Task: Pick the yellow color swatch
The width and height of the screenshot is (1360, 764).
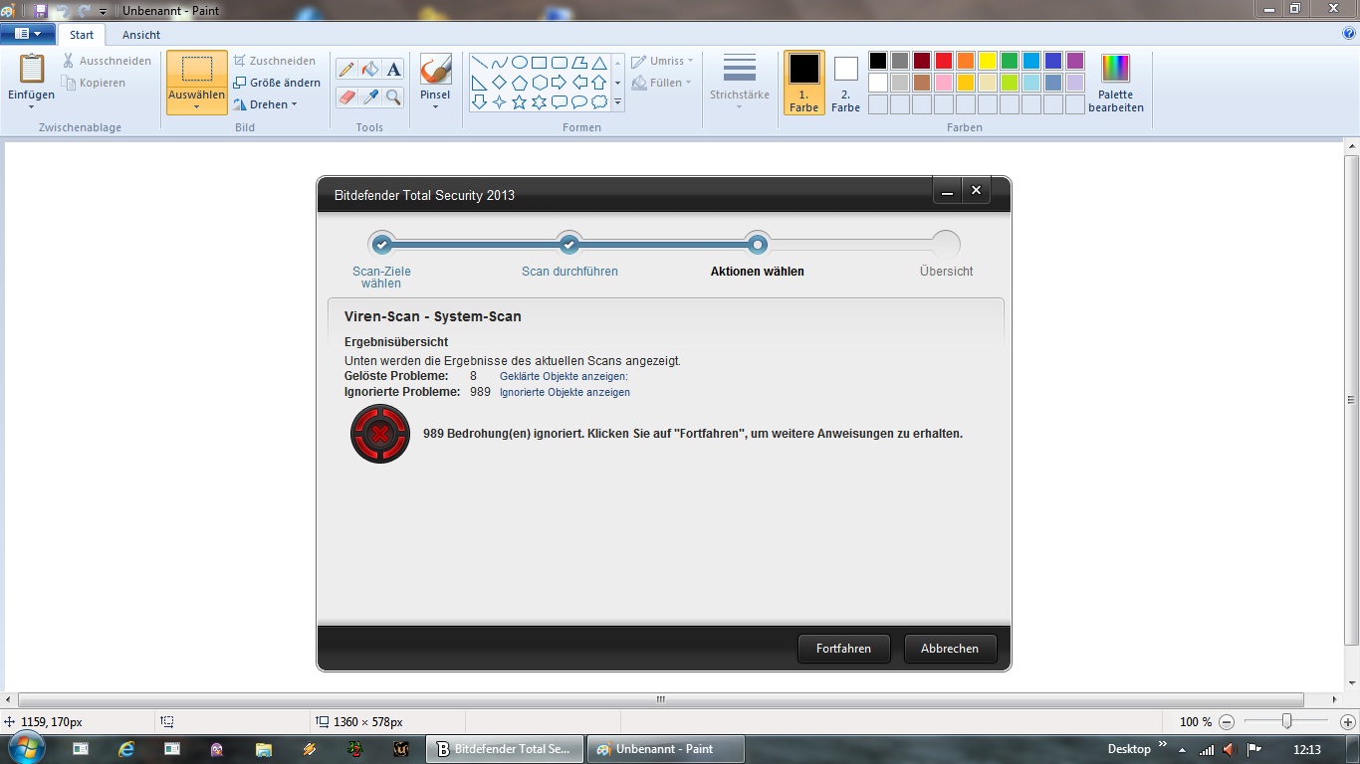Action: point(987,61)
